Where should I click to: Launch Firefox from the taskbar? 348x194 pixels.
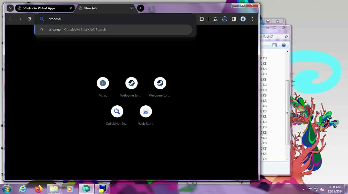point(39,189)
